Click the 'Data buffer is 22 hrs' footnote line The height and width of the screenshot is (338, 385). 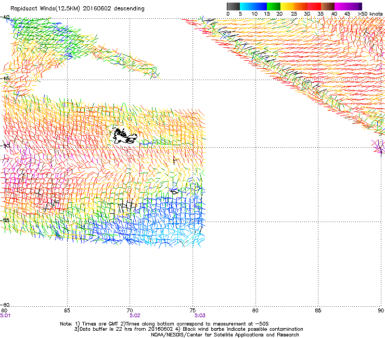coord(188,329)
